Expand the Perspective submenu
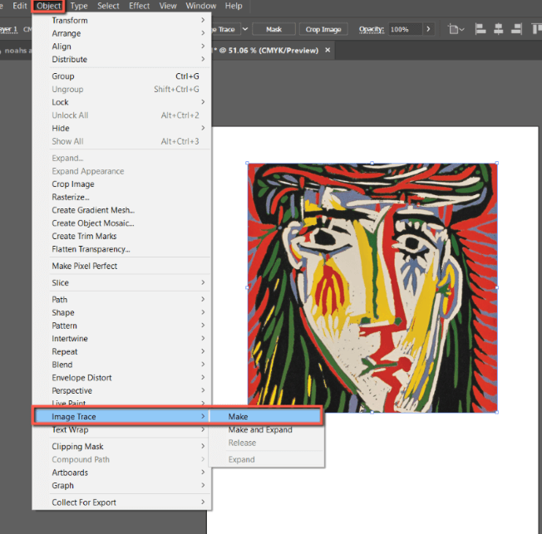Image resolution: width=542 pixels, height=534 pixels. click(121, 390)
